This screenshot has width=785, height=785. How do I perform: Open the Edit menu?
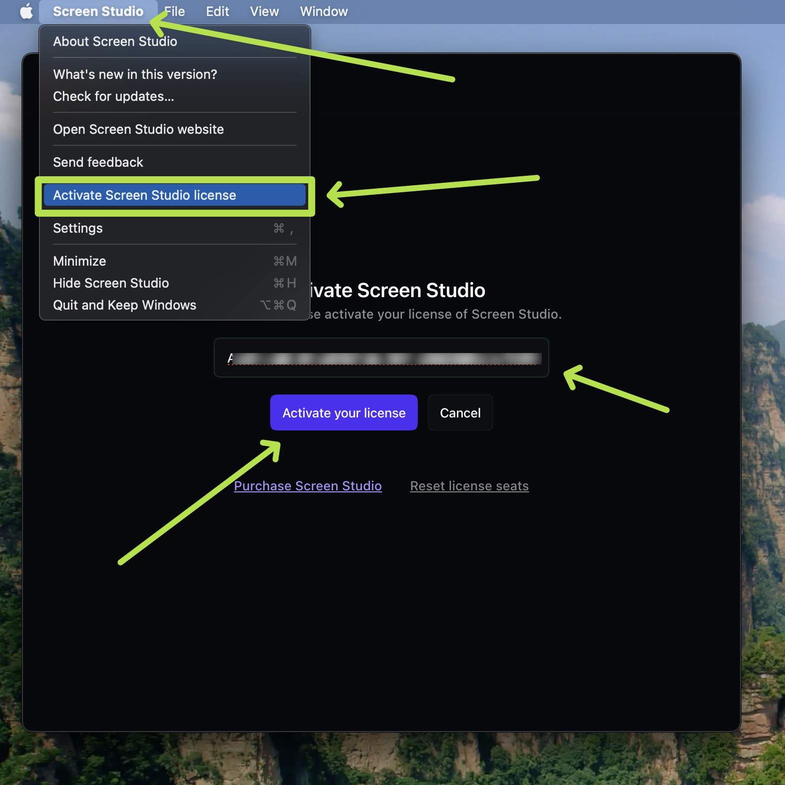(x=217, y=11)
